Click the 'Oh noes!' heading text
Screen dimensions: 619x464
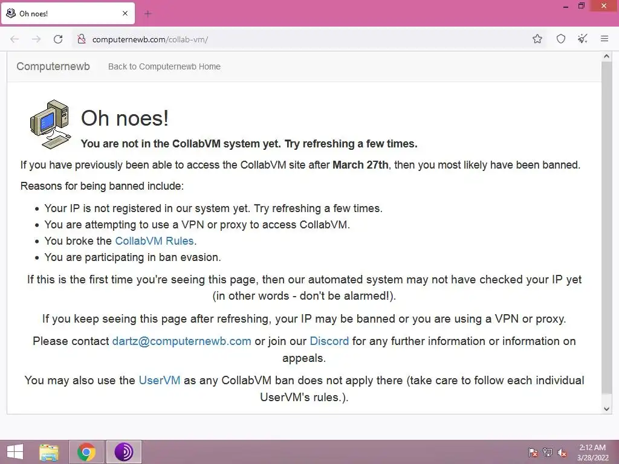point(125,118)
